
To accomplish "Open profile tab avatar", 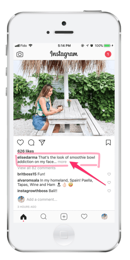I will [104, 217].
